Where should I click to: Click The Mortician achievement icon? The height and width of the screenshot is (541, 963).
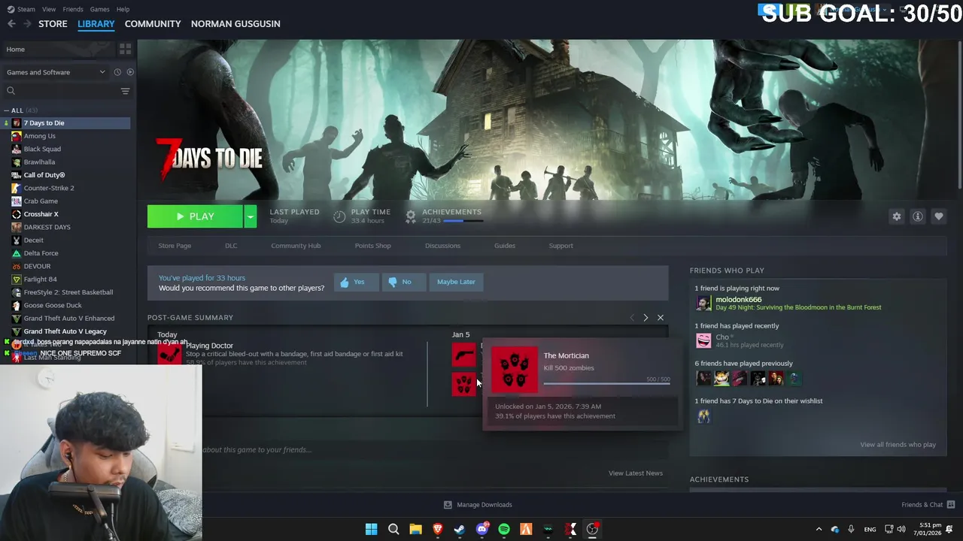point(515,369)
